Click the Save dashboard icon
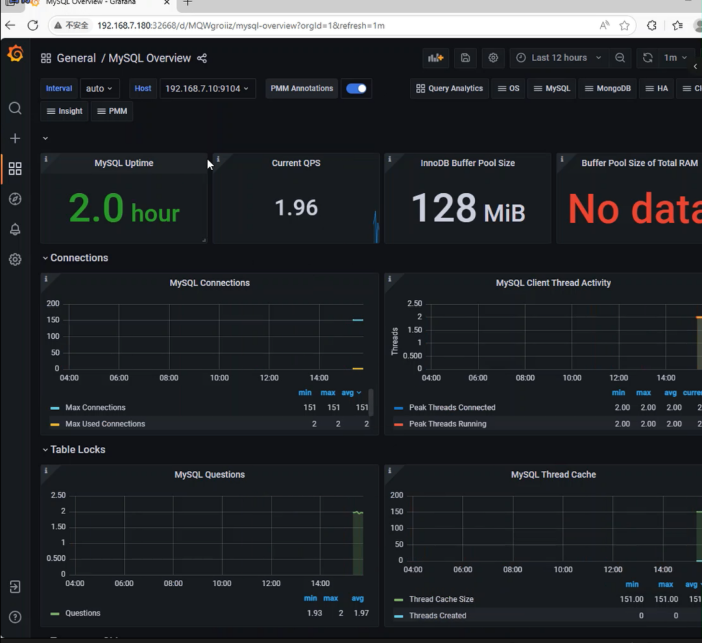This screenshot has width=702, height=643. click(x=465, y=58)
